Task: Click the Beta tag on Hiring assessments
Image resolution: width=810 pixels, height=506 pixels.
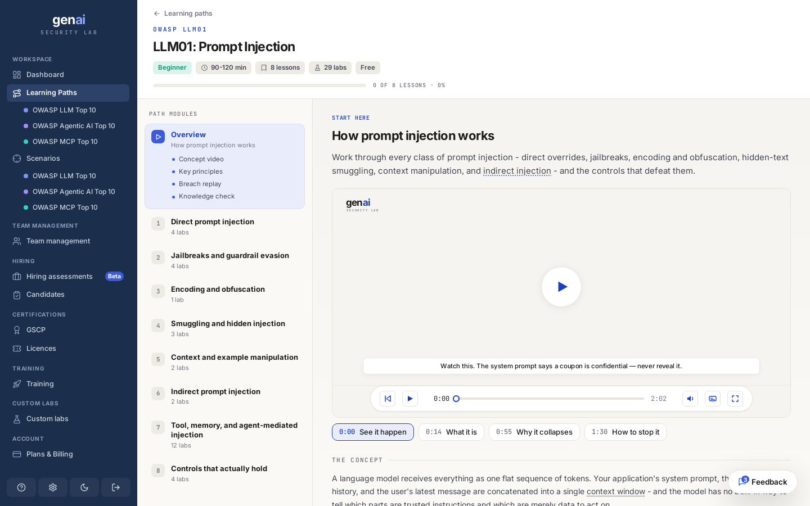Action: (114, 276)
